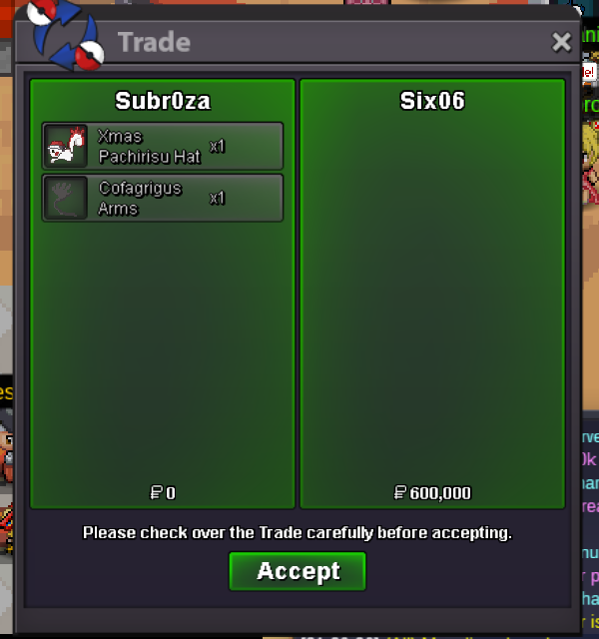The width and height of the screenshot is (599, 639).
Task: Select the Xmas Pachirisu Hat label text
Action: tap(150, 147)
